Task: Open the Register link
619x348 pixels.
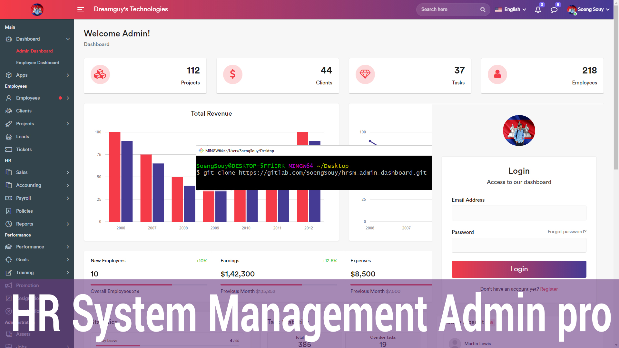Action: tap(549, 289)
